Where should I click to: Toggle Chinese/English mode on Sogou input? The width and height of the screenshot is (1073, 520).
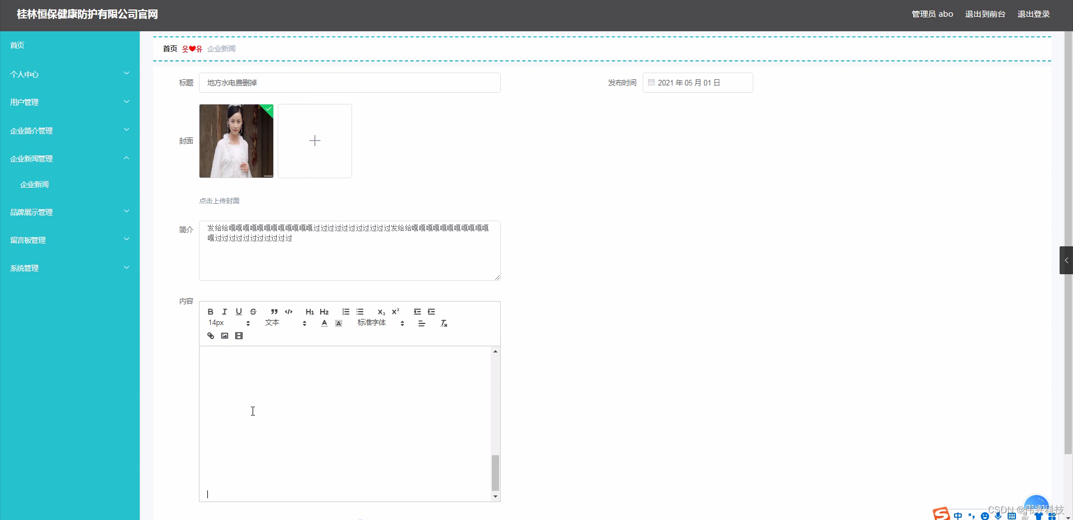click(957, 516)
